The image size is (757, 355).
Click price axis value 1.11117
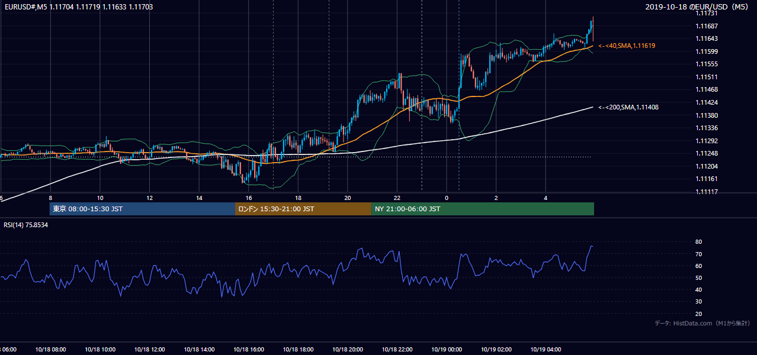pos(706,192)
